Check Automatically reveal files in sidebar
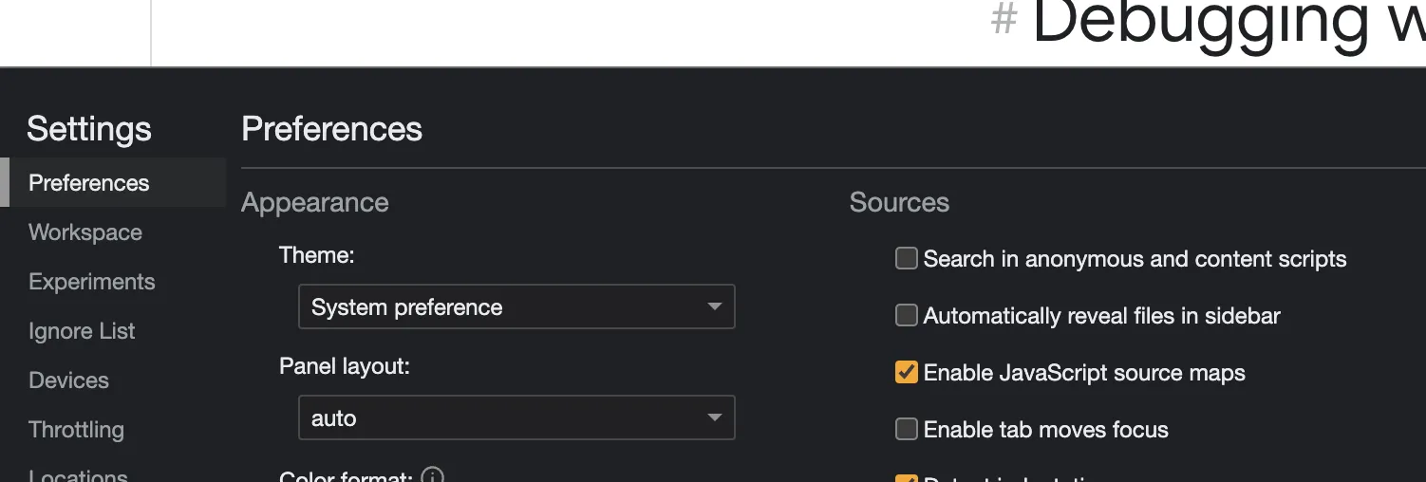 tap(907, 316)
